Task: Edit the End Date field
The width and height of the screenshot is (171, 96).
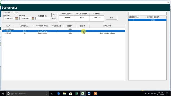Action: 25,18
